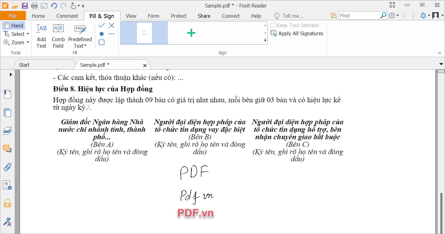Switch to the Start document tab

tap(24, 65)
